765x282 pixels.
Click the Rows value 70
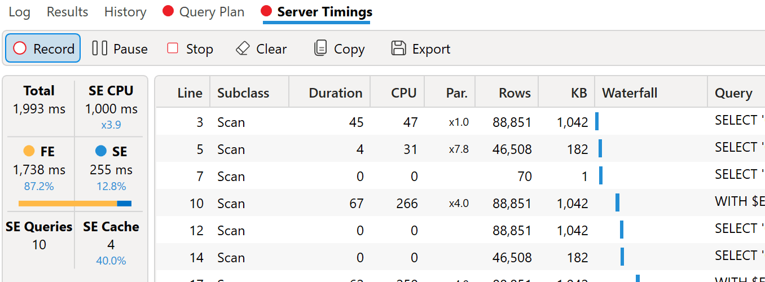coord(525,177)
